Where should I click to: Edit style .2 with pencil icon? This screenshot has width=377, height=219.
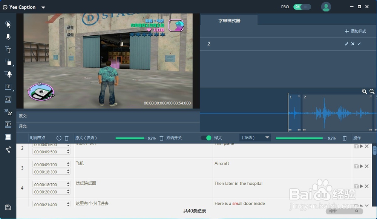tap(346, 44)
